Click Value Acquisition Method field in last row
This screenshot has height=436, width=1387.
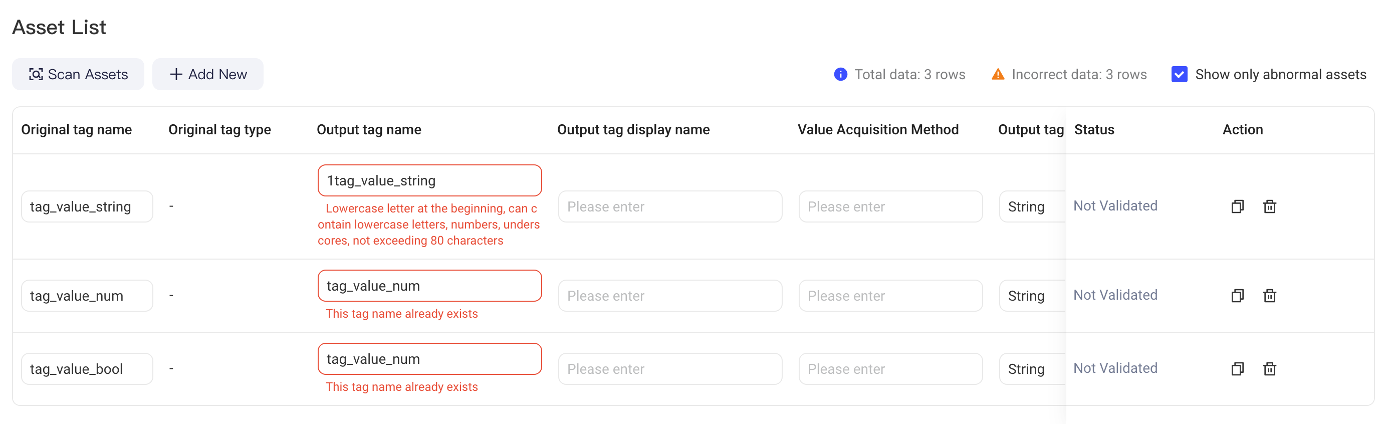coord(890,369)
